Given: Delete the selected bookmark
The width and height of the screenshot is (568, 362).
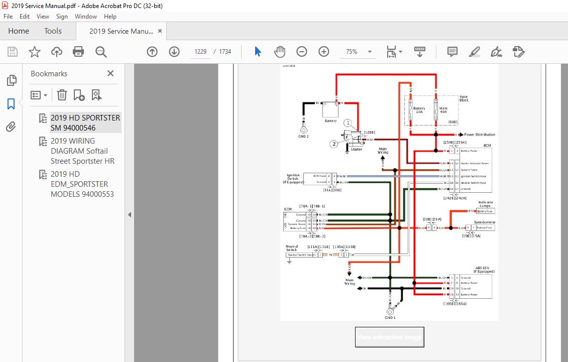Looking at the screenshot, I should pos(62,95).
